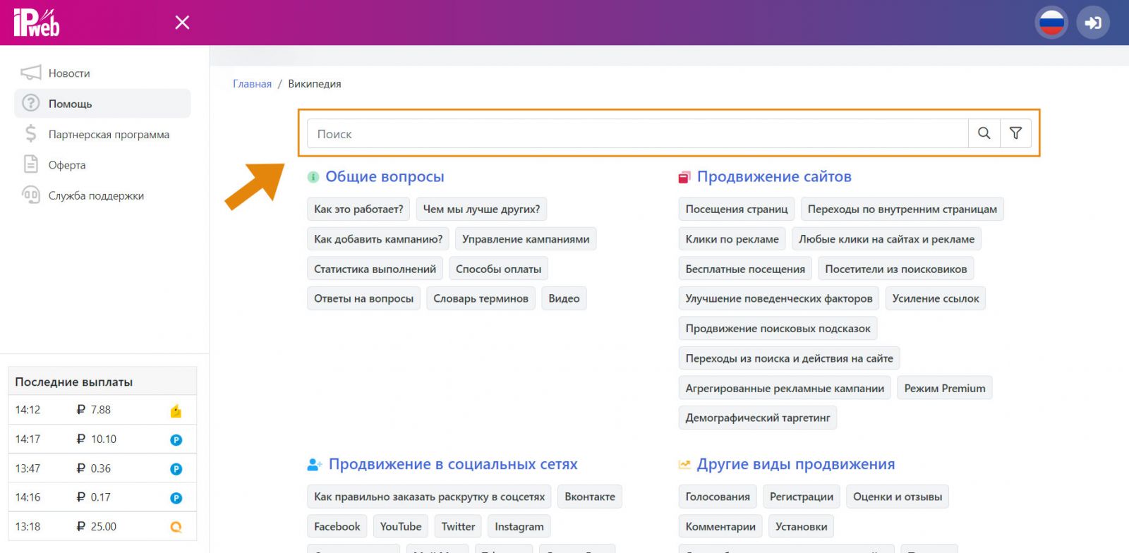Select the Режим Premium topic
The image size is (1129, 553).
944,388
